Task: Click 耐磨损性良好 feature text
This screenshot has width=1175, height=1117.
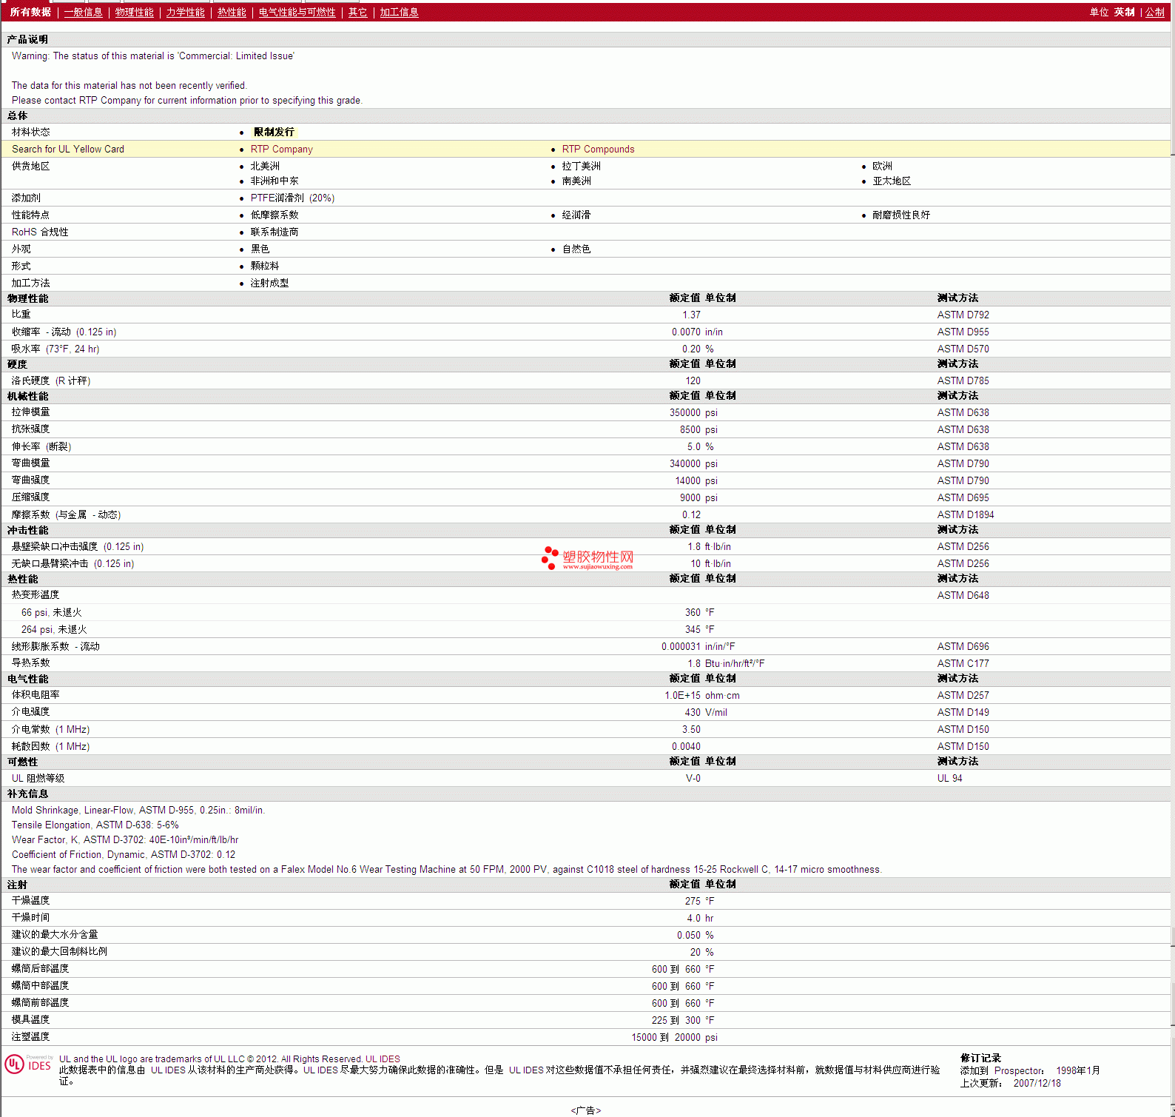Action: (x=900, y=215)
